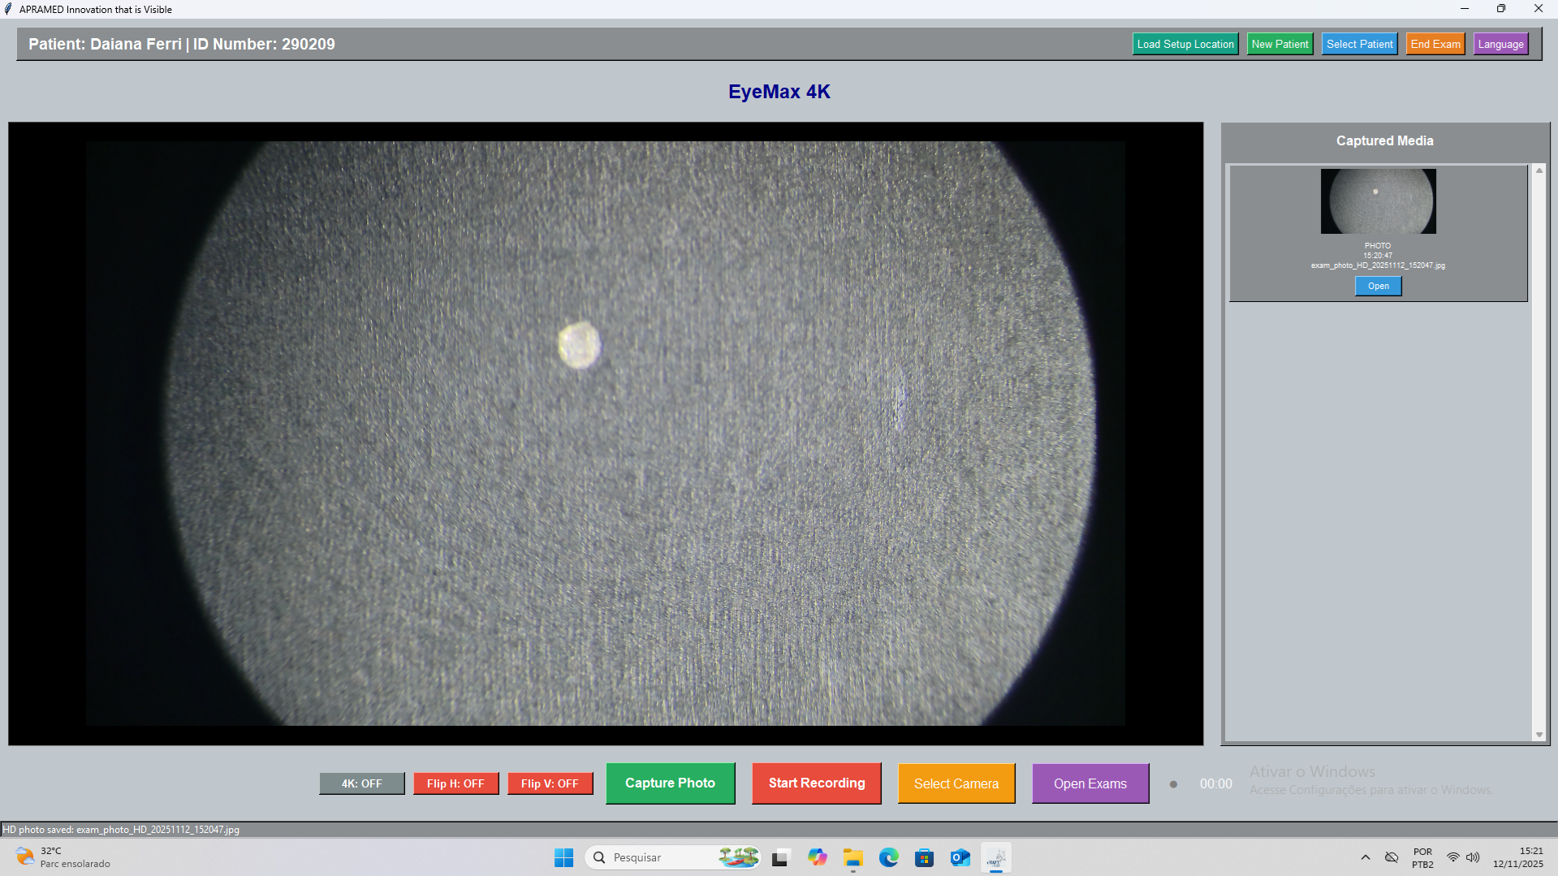Open the volume speaker tray icon
The width and height of the screenshot is (1558, 876).
click(1473, 857)
